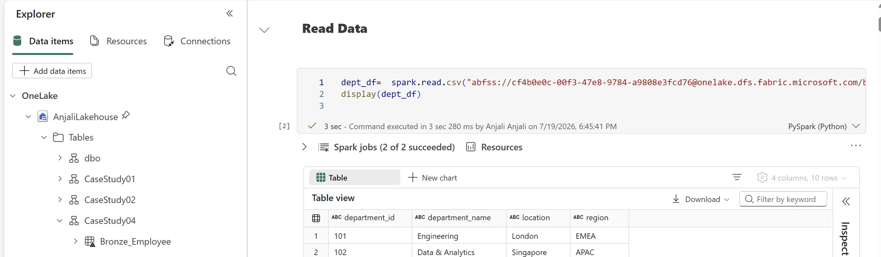Click the location column header
The image size is (881, 257).
(538, 218)
